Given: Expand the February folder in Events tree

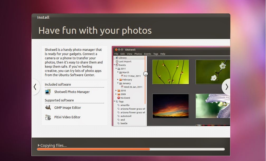Looking at the screenshot, I should point(118,79).
